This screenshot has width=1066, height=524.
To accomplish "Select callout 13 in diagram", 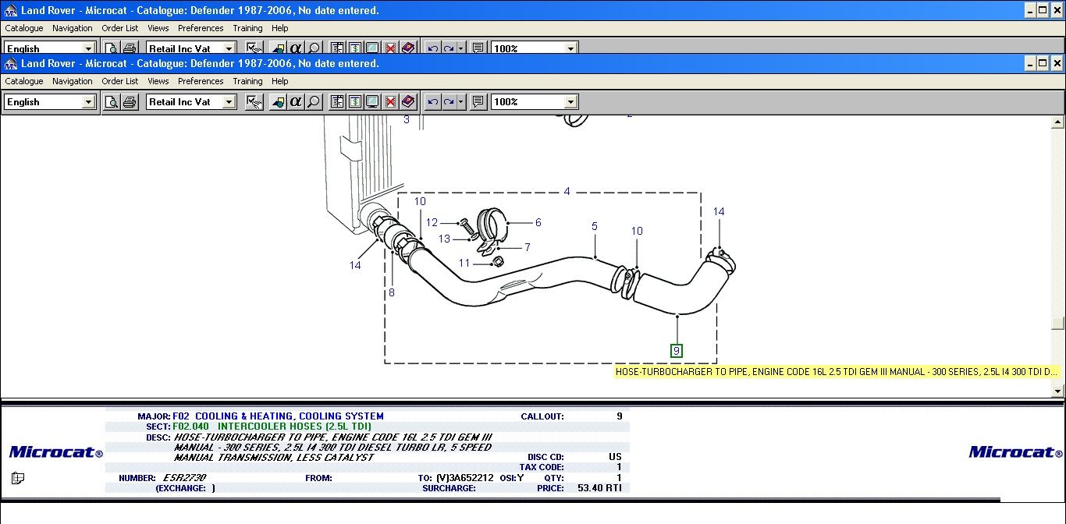I will click(x=444, y=239).
